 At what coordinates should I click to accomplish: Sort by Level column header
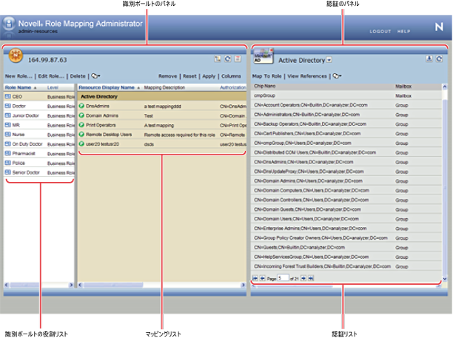pyautogui.click(x=53, y=87)
